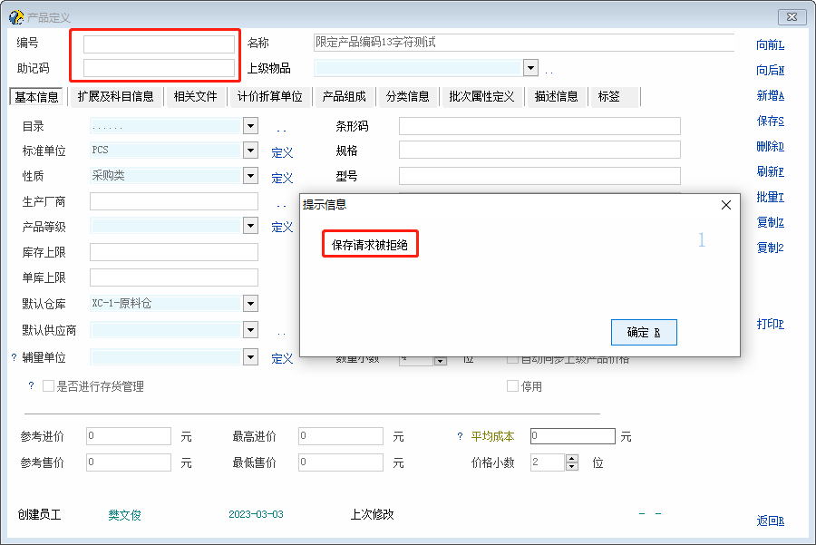Enable the 是否进行存货管理 checkbox
The height and width of the screenshot is (545, 816).
[49, 386]
